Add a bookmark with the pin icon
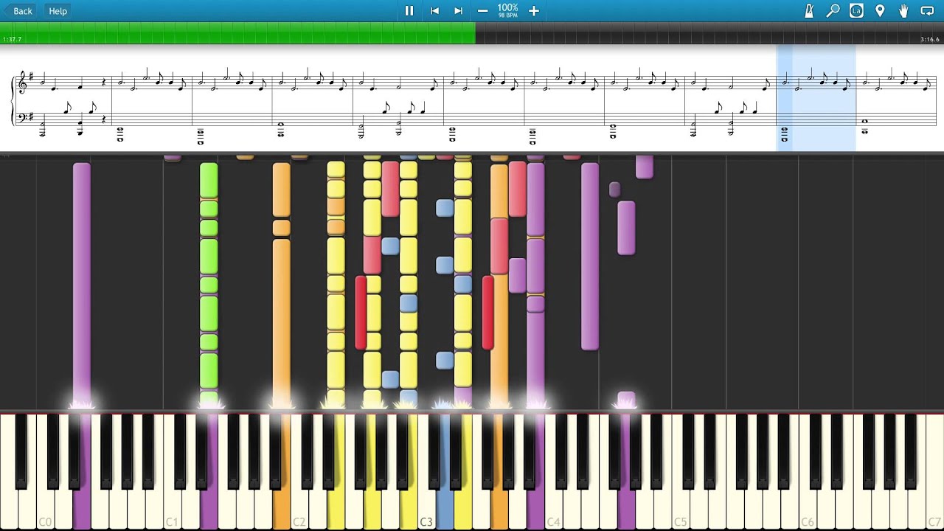The width and height of the screenshot is (944, 531). tap(880, 11)
